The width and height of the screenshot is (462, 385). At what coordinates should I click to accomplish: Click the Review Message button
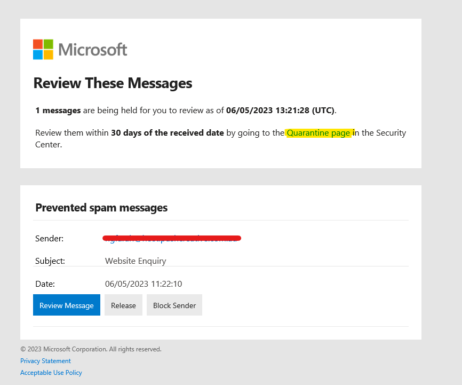pyautogui.click(x=66, y=305)
